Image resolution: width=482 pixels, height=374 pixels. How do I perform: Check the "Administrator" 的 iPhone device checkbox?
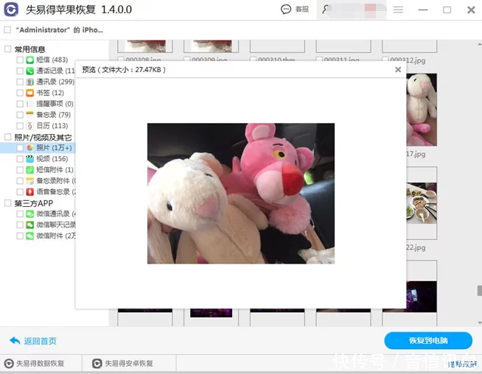tap(7, 29)
